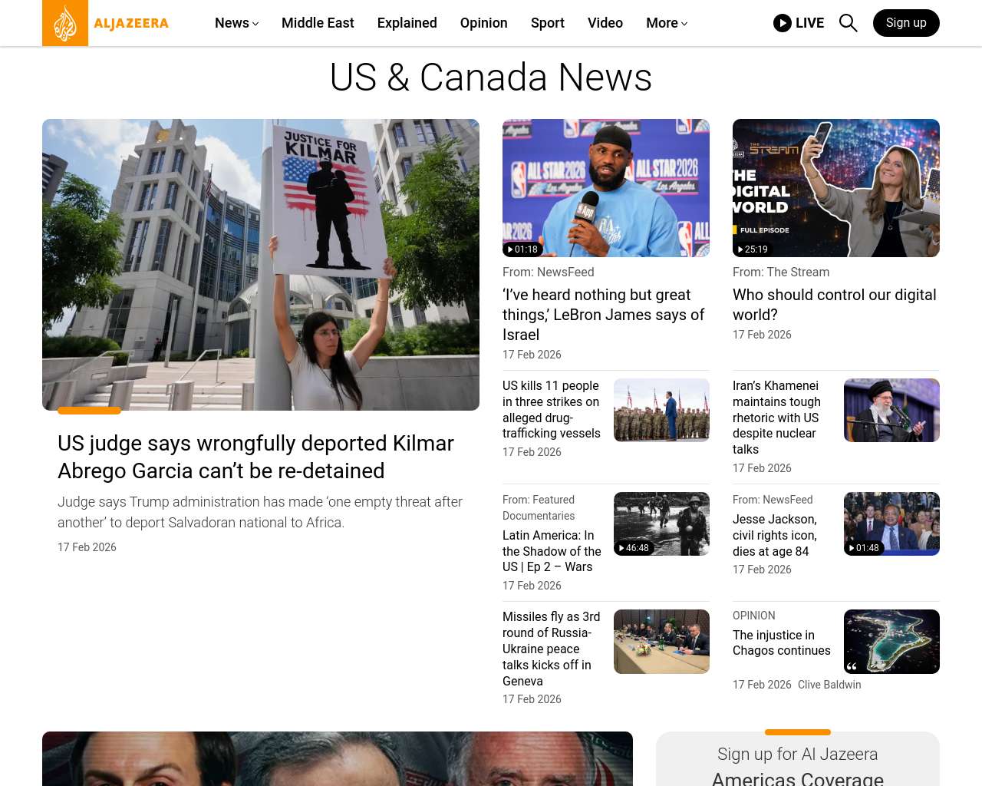This screenshot has width=982, height=786.
Task: Click the Sign up button
Action: (x=906, y=23)
